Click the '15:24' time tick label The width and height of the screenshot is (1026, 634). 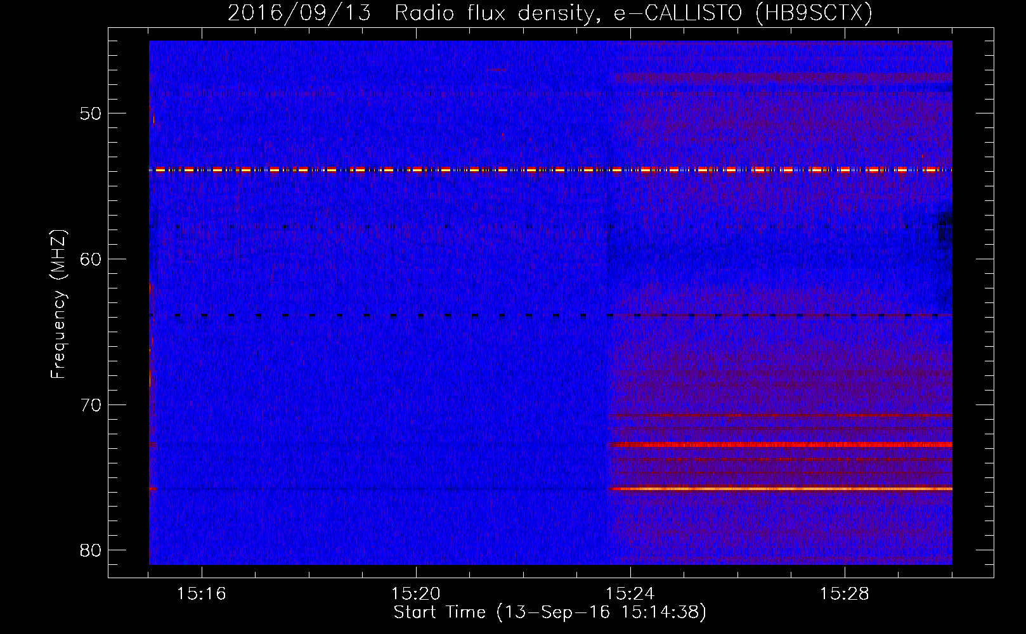coord(630,594)
